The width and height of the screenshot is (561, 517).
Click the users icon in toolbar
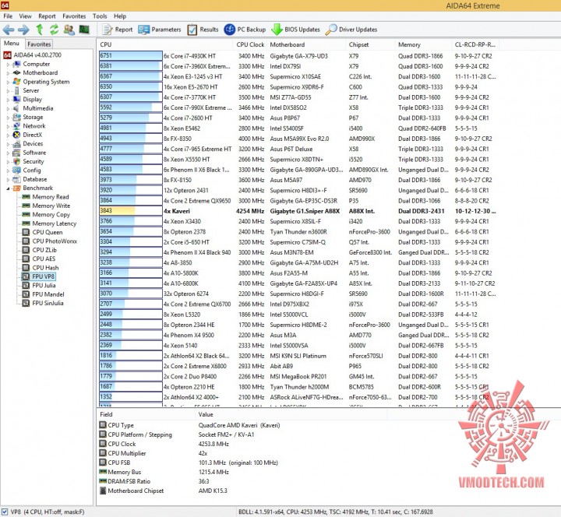[69, 30]
